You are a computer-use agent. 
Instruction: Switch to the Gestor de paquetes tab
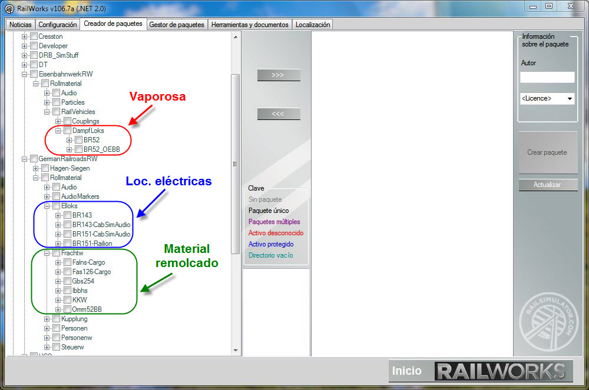coord(176,25)
